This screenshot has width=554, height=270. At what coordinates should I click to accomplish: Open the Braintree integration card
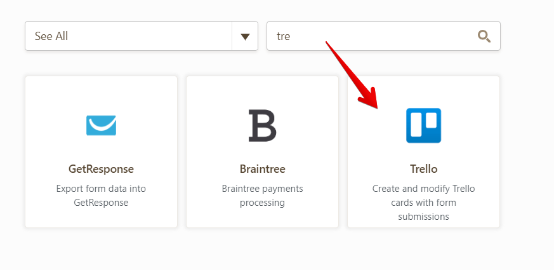[x=262, y=151]
